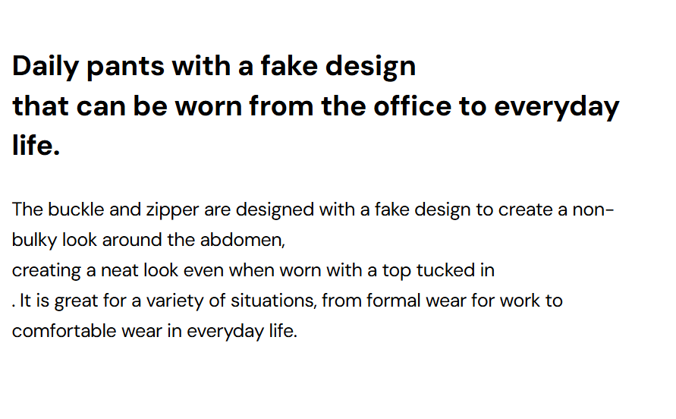Click the word "bulky" in the body text
676x419 pixels.
tap(35, 240)
